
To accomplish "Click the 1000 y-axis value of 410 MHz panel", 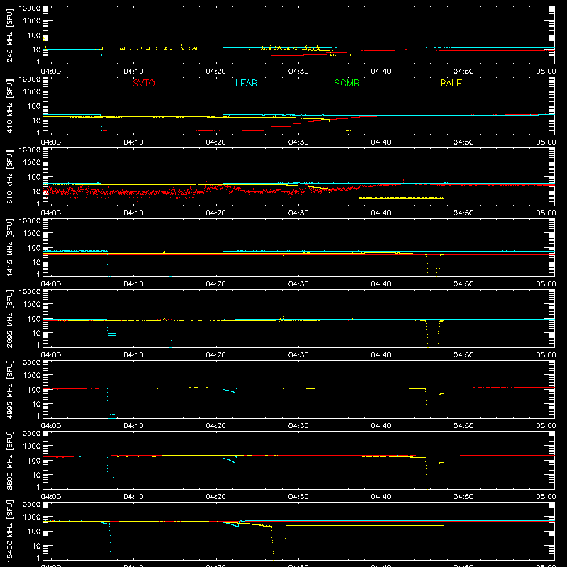I will coord(32,92).
